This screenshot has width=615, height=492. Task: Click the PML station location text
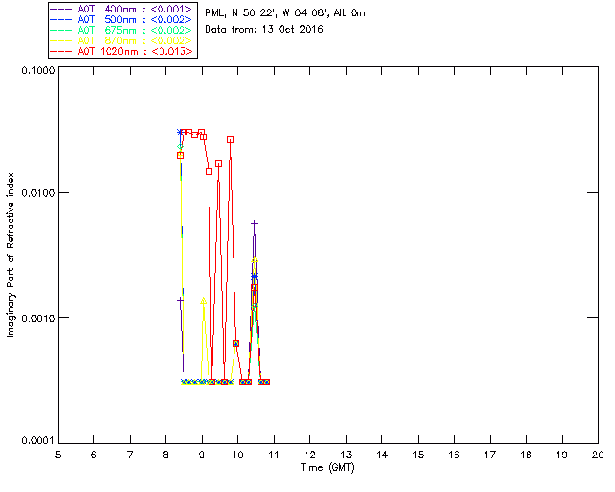point(285,13)
